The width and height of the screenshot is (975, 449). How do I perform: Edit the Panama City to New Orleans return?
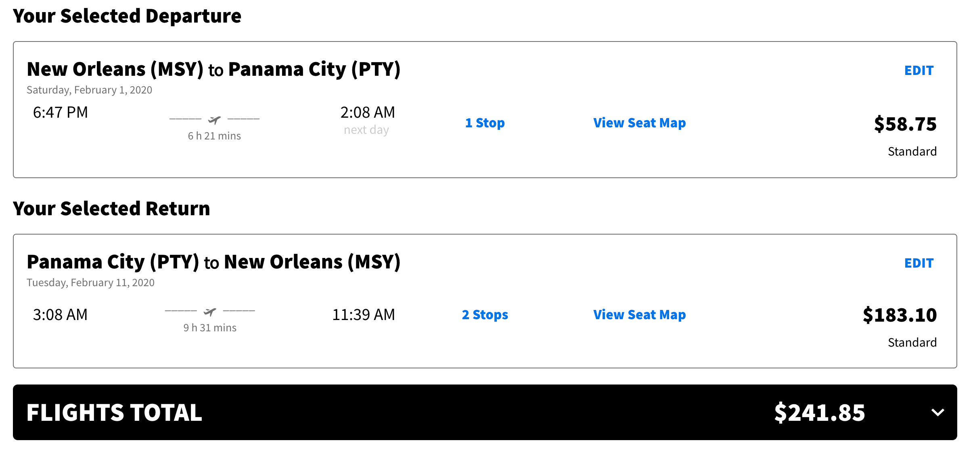[919, 263]
